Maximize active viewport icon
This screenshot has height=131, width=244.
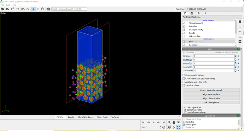click(179, 127)
